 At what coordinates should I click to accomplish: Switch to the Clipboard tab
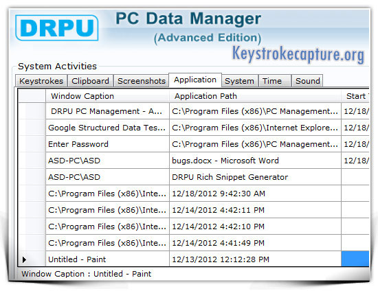[x=90, y=81]
